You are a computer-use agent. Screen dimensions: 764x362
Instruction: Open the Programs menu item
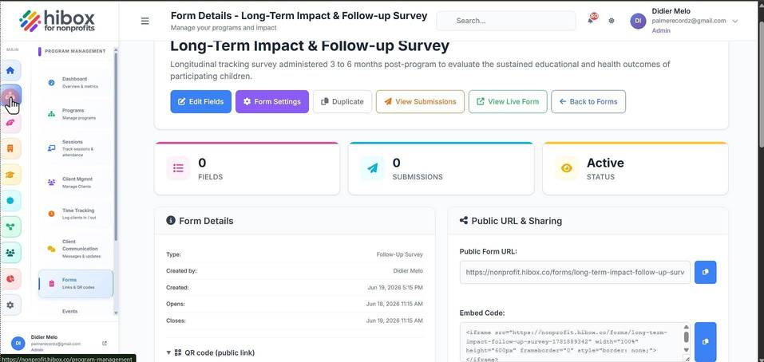pos(72,114)
